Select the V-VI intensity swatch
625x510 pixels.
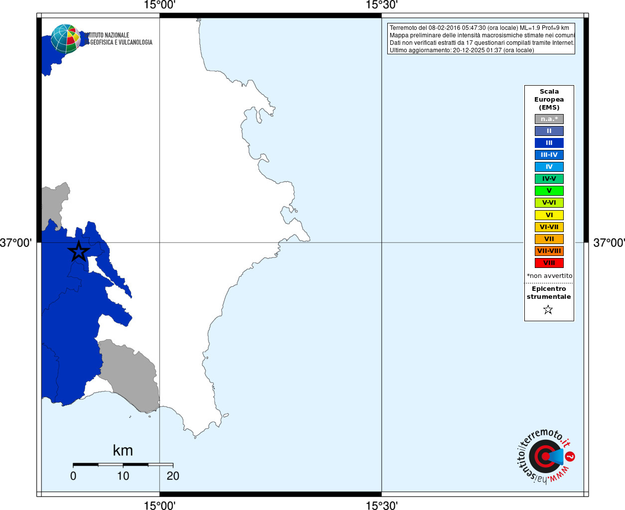click(549, 203)
